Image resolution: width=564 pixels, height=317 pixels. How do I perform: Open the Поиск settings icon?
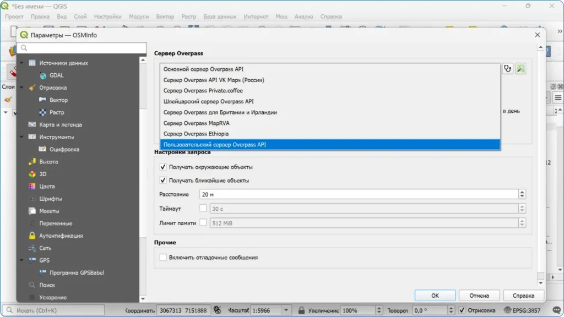click(32, 285)
